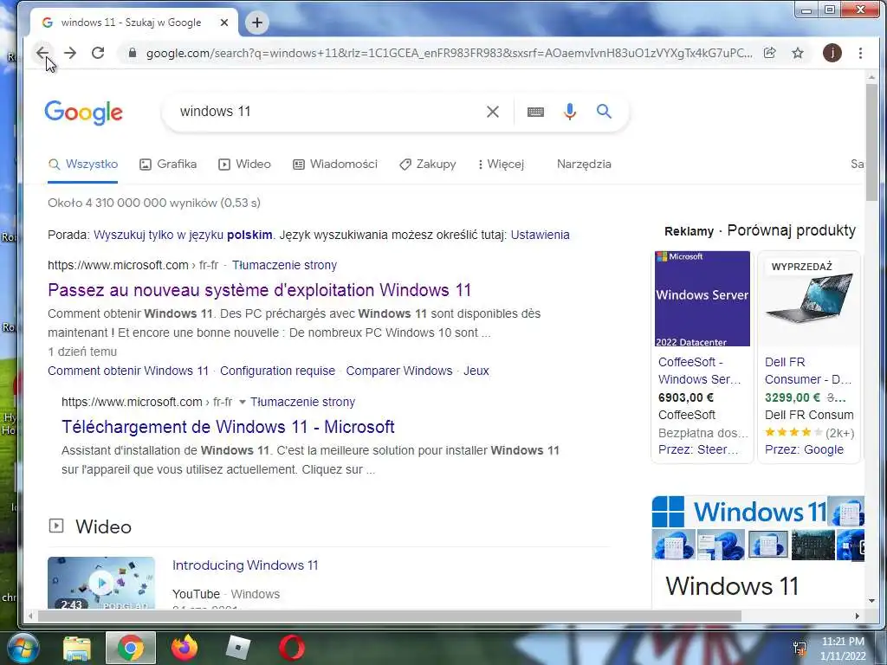Viewport: 887px width, 665px height.
Task: Clear the search box with the X icon
Action: (493, 112)
